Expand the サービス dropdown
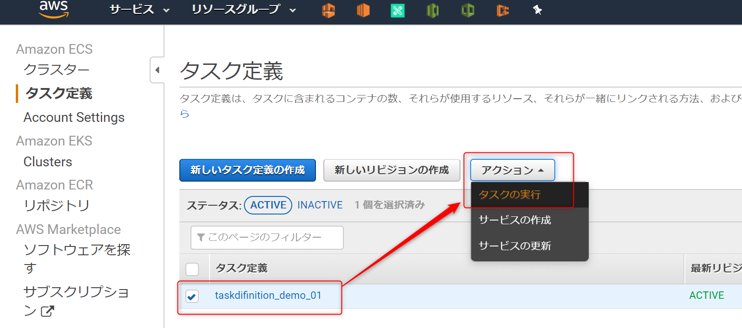This screenshot has width=742, height=328. click(139, 10)
